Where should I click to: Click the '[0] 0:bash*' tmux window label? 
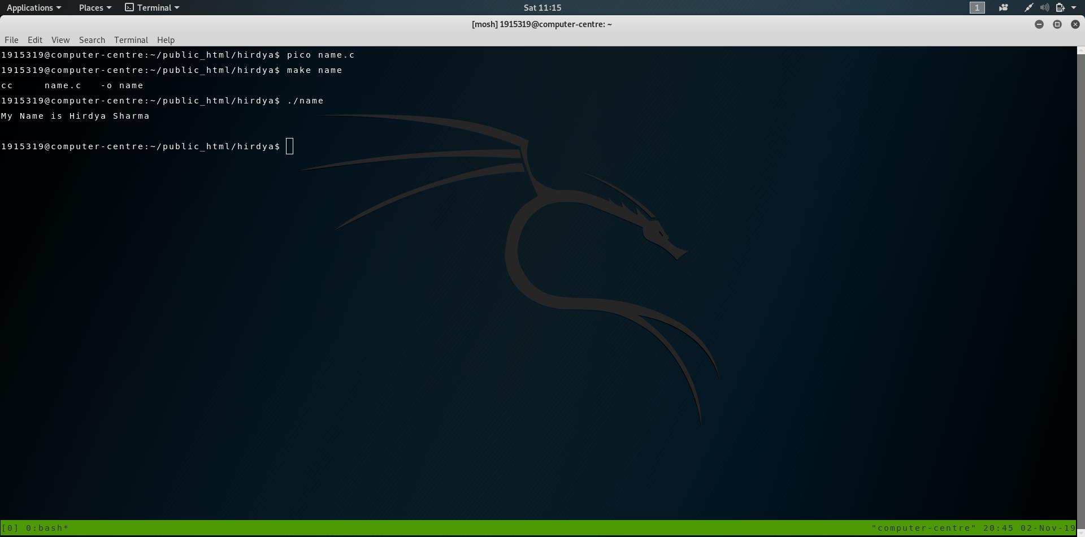(35, 528)
